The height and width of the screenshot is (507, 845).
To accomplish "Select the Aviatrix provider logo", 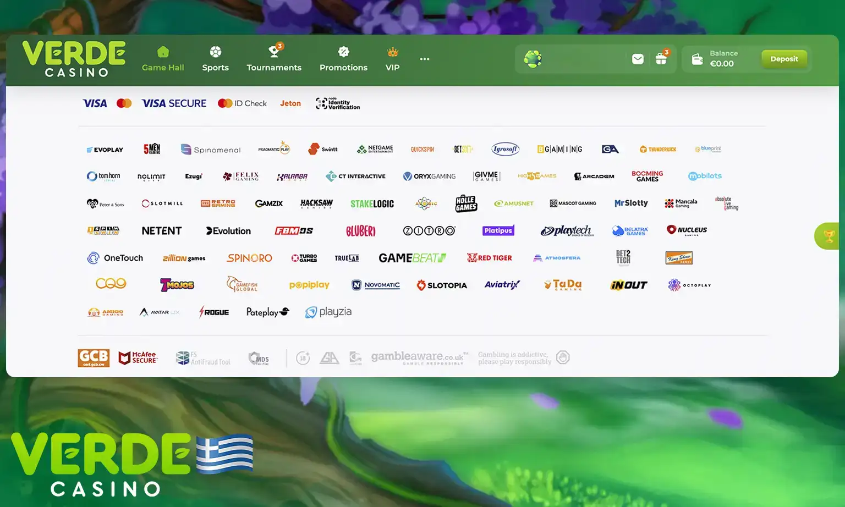I will [502, 284].
